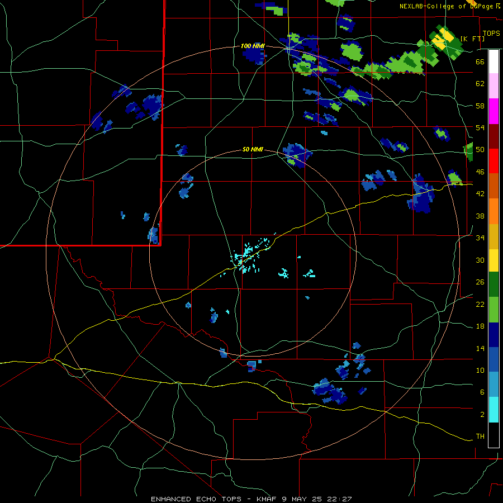Click the '54' legend value

tap(480, 127)
